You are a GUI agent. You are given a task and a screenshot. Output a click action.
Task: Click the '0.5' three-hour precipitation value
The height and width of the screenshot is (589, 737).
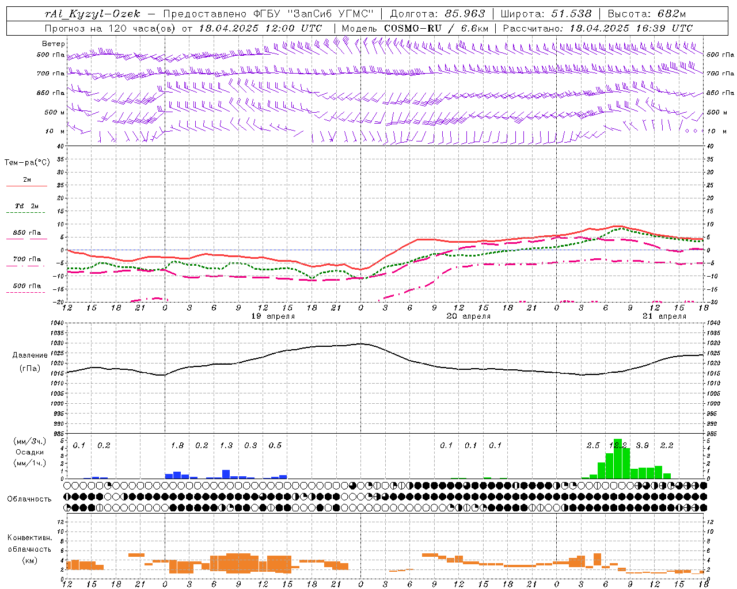coord(275,446)
